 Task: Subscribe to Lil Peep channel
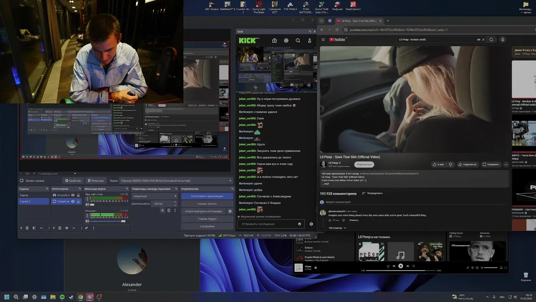coord(364,164)
